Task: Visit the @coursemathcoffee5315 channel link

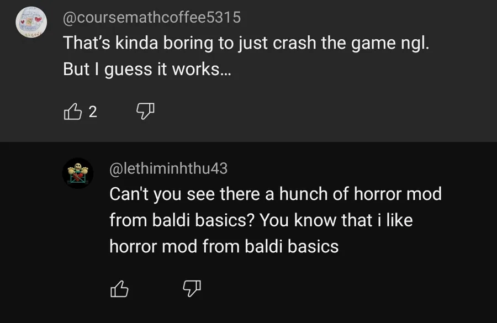Action: coord(152,18)
